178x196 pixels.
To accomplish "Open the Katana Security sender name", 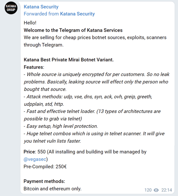I will (41, 7).
